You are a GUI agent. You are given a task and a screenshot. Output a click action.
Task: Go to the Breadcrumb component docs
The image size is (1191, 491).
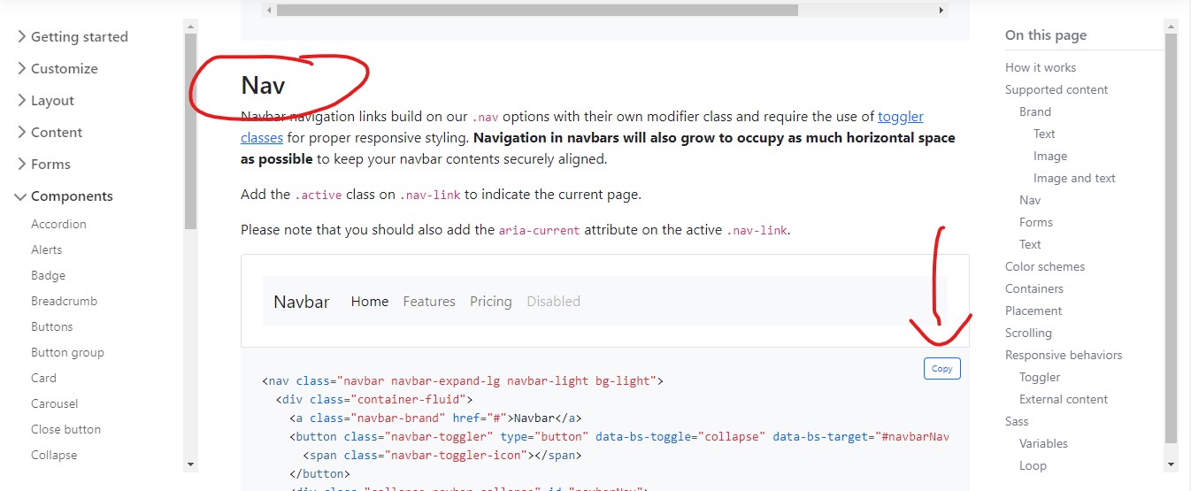tap(64, 301)
